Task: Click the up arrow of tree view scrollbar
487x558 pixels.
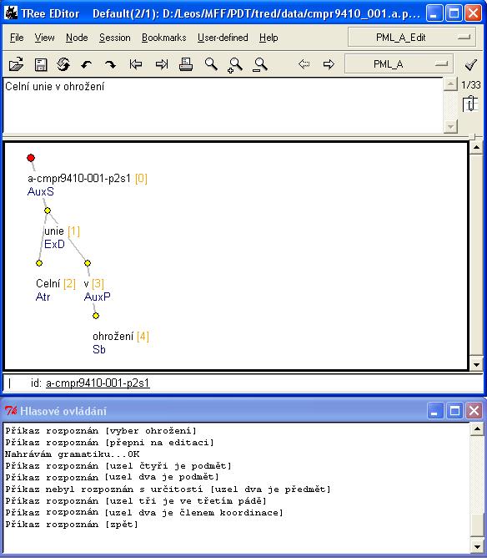Action: [476, 147]
